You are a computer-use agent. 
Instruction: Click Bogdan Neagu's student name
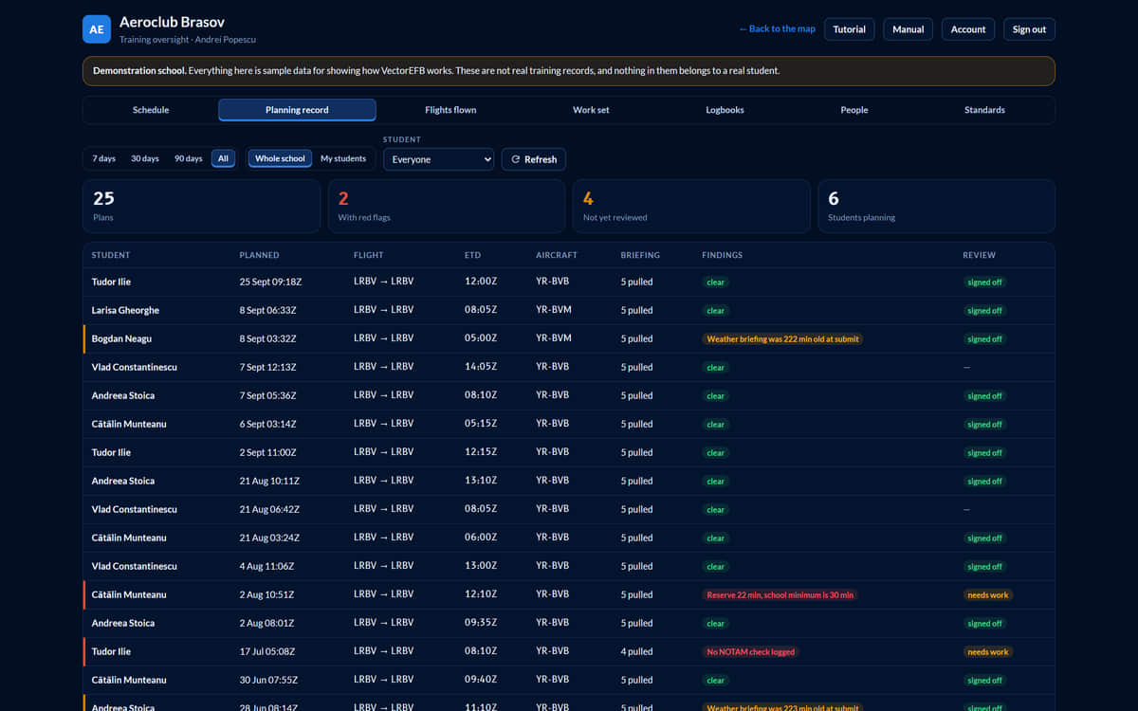pyautogui.click(x=121, y=338)
